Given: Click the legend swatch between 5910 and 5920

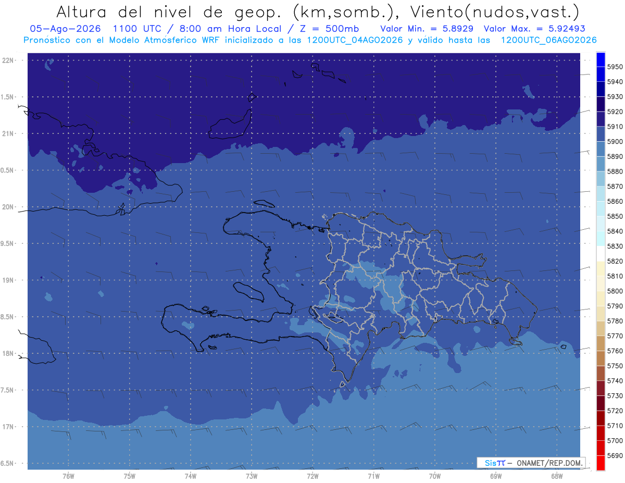Looking at the screenshot, I should pyautogui.click(x=601, y=119).
